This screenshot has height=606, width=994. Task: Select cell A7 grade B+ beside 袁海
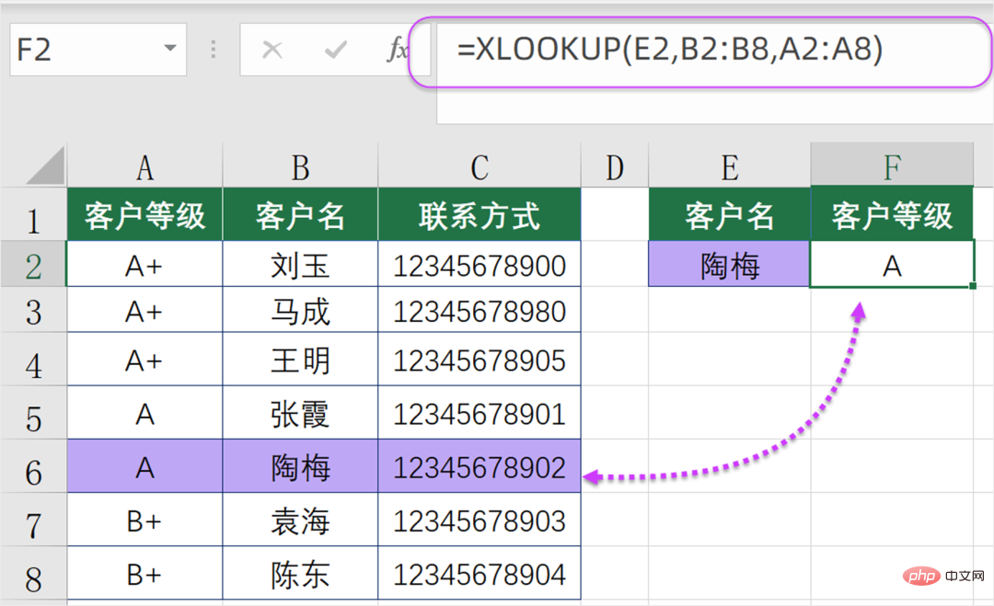click(145, 520)
